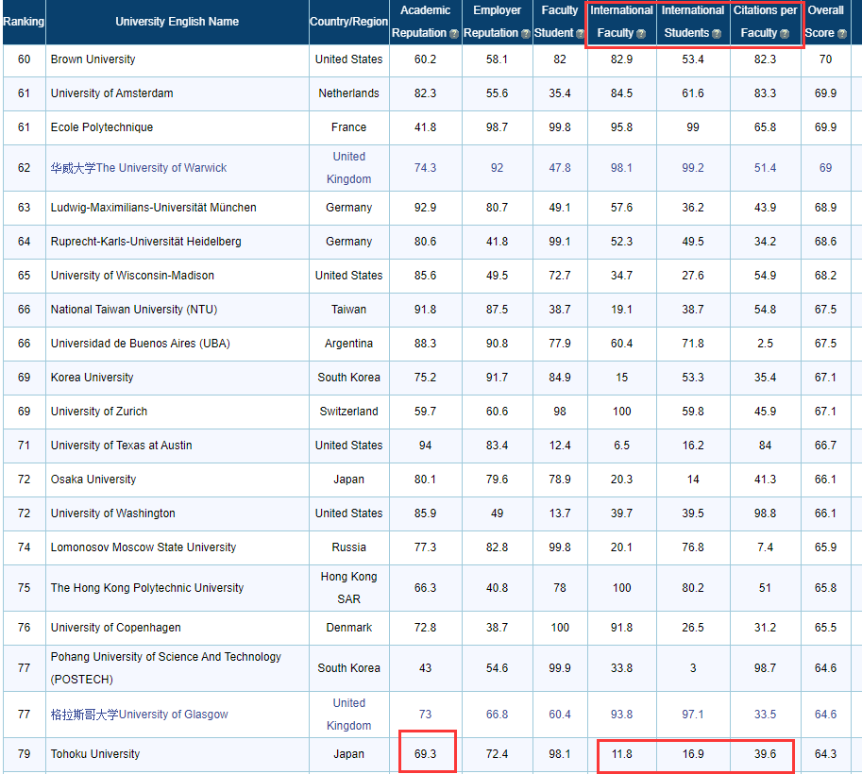Viewport: 862px width, 774px height.
Task: Click Tohoku's international faculty value 11.8
Action: tap(621, 754)
